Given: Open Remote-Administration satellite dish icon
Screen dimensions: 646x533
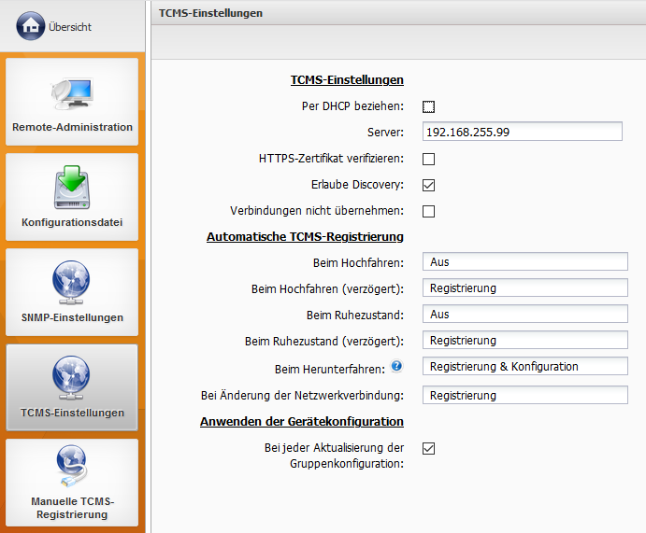Looking at the screenshot, I should [x=72, y=93].
